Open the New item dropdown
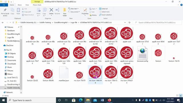The width and height of the screenshot is (183, 103). 73,9
